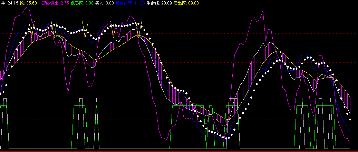The image size is (358, 152).
Task: Select the blue 目前位置 11.80 label
Action: pos(130,3)
